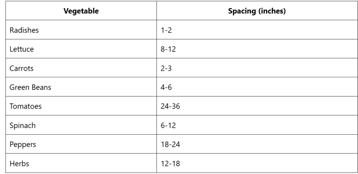Select the Peppers cell

23,144
